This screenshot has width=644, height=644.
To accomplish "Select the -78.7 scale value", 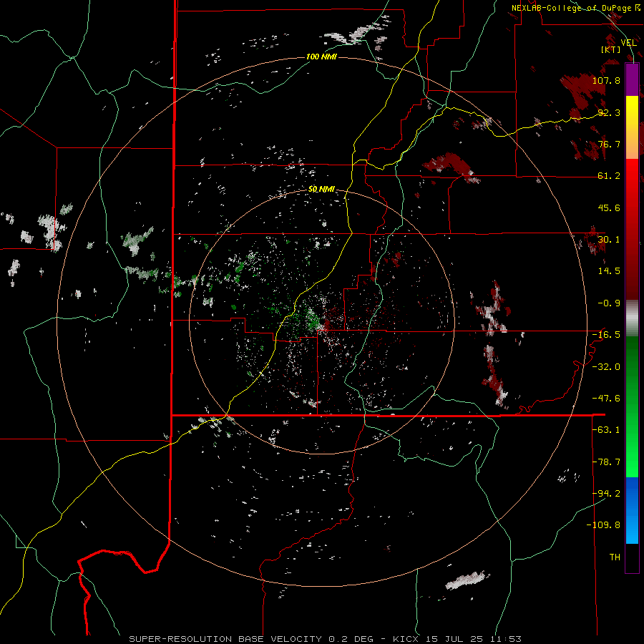I will pyautogui.click(x=606, y=462).
